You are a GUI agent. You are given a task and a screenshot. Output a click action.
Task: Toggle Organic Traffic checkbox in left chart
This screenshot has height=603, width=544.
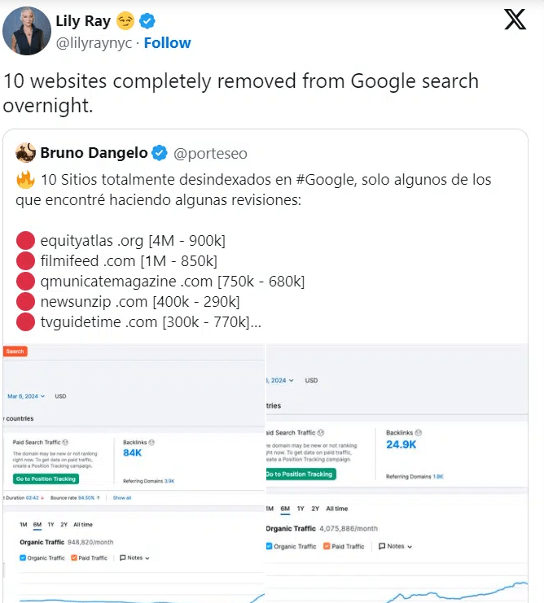click(x=23, y=558)
